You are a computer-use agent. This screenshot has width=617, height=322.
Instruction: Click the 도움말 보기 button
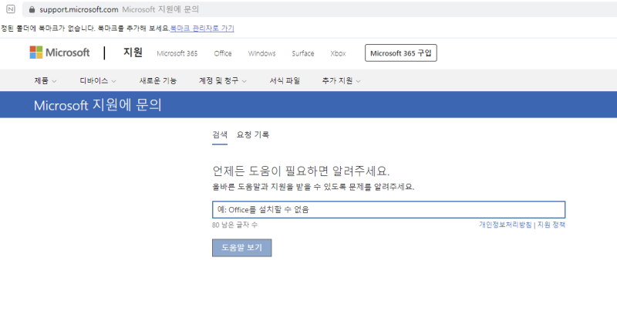tap(241, 248)
